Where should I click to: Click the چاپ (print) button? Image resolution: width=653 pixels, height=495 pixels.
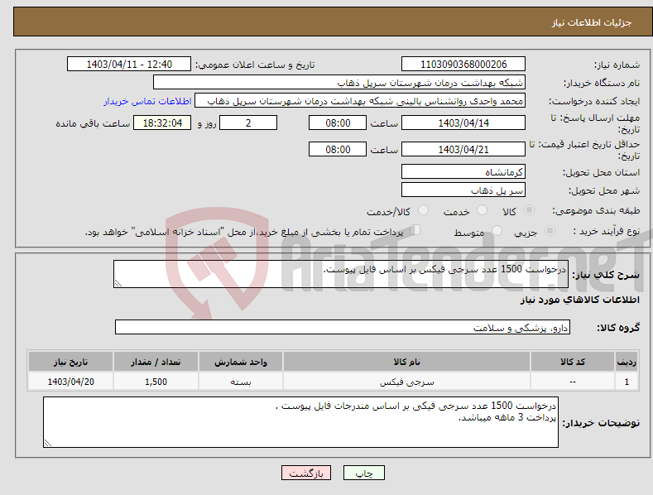(363, 473)
